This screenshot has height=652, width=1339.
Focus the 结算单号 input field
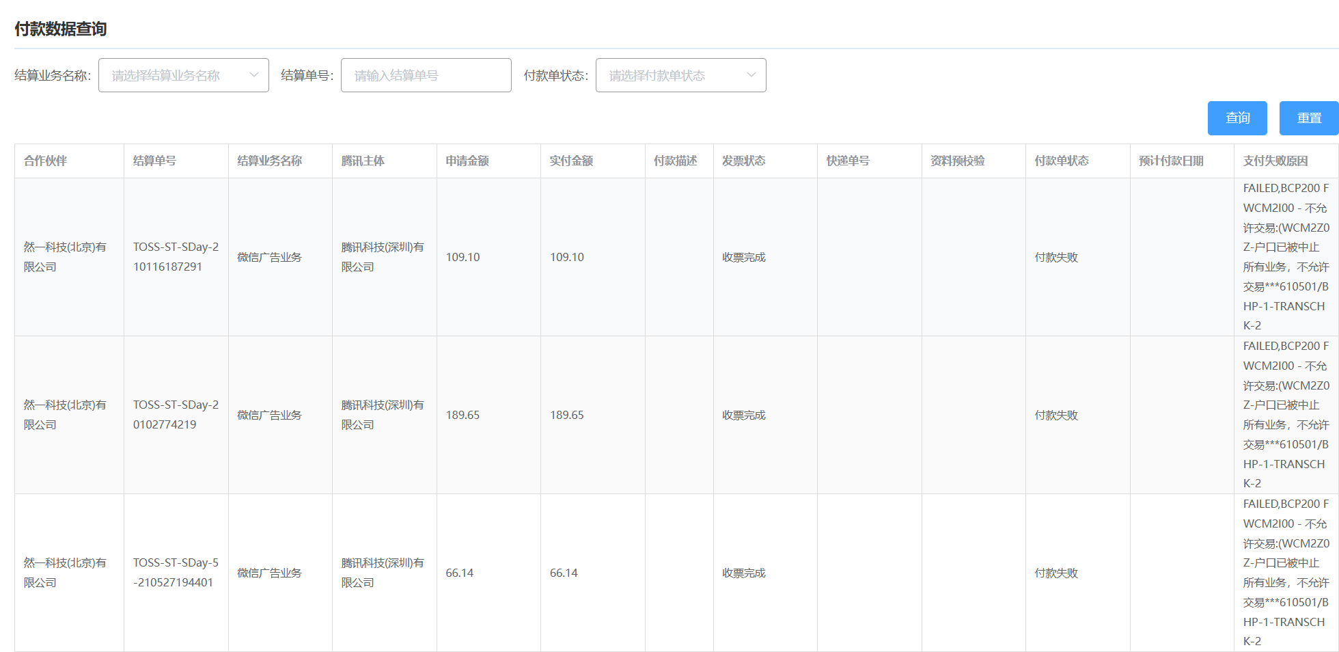pyautogui.click(x=426, y=75)
